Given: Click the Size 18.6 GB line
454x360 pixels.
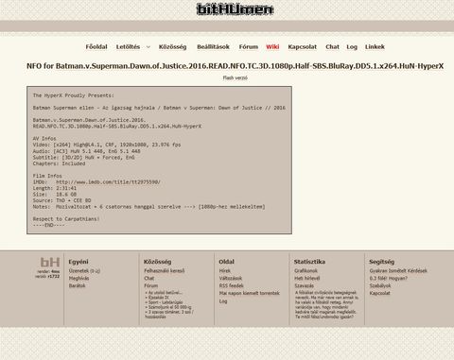Looking at the screenshot, I should point(55,195).
